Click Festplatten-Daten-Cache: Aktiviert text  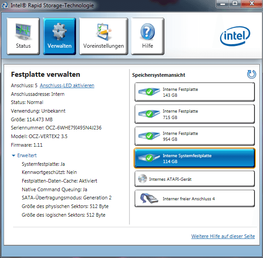point(59,181)
